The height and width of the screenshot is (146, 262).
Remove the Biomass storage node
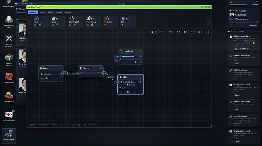coord(101,68)
